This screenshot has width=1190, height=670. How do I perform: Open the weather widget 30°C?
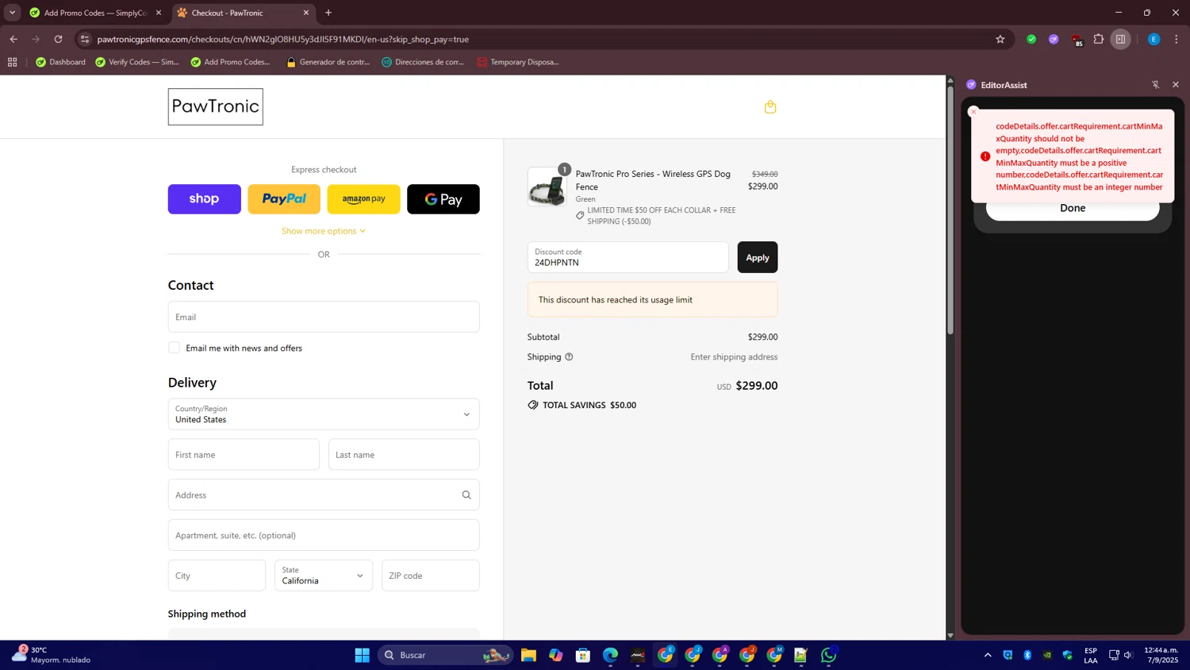click(52, 655)
